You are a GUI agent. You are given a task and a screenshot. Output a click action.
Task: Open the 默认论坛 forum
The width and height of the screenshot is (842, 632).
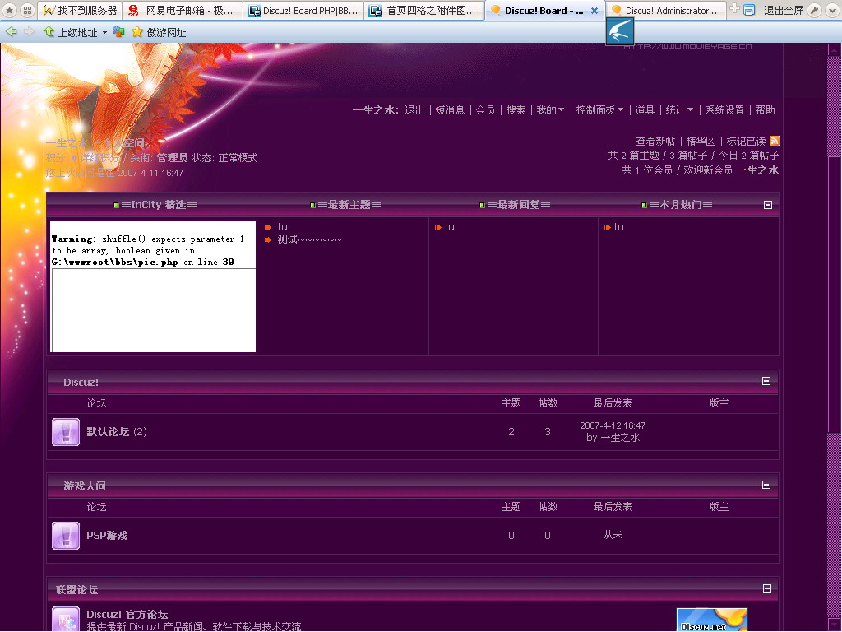click(x=108, y=431)
